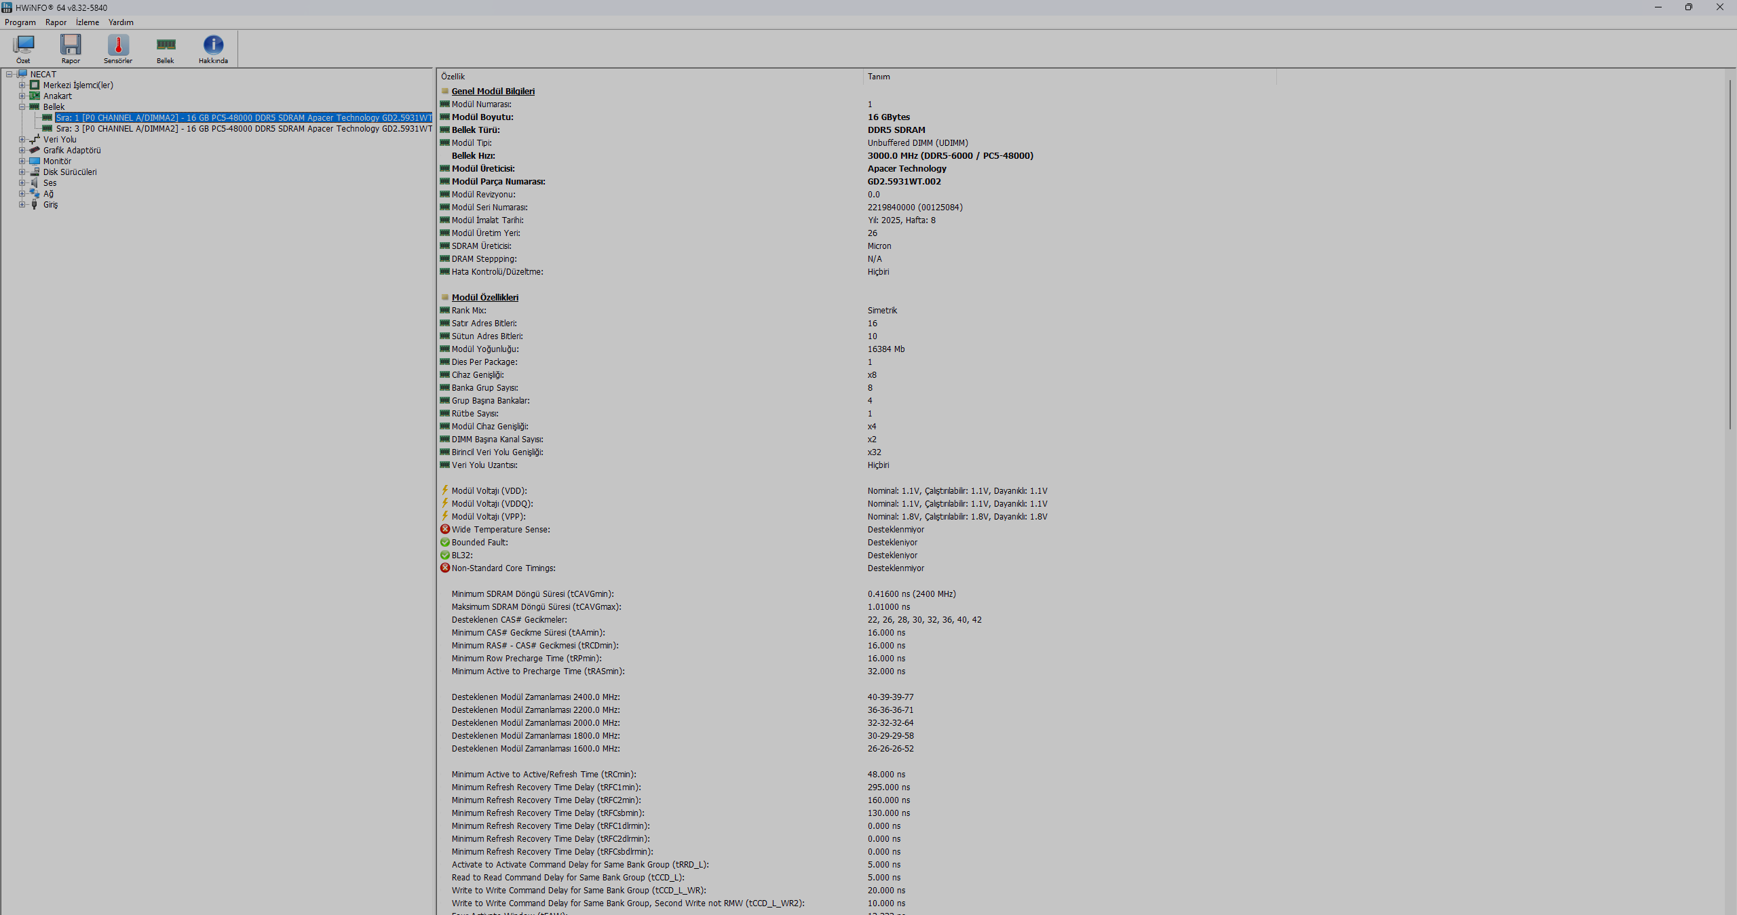Click green check icon beside BL32
Image resolution: width=1737 pixels, height=915 pixels.
445,555
